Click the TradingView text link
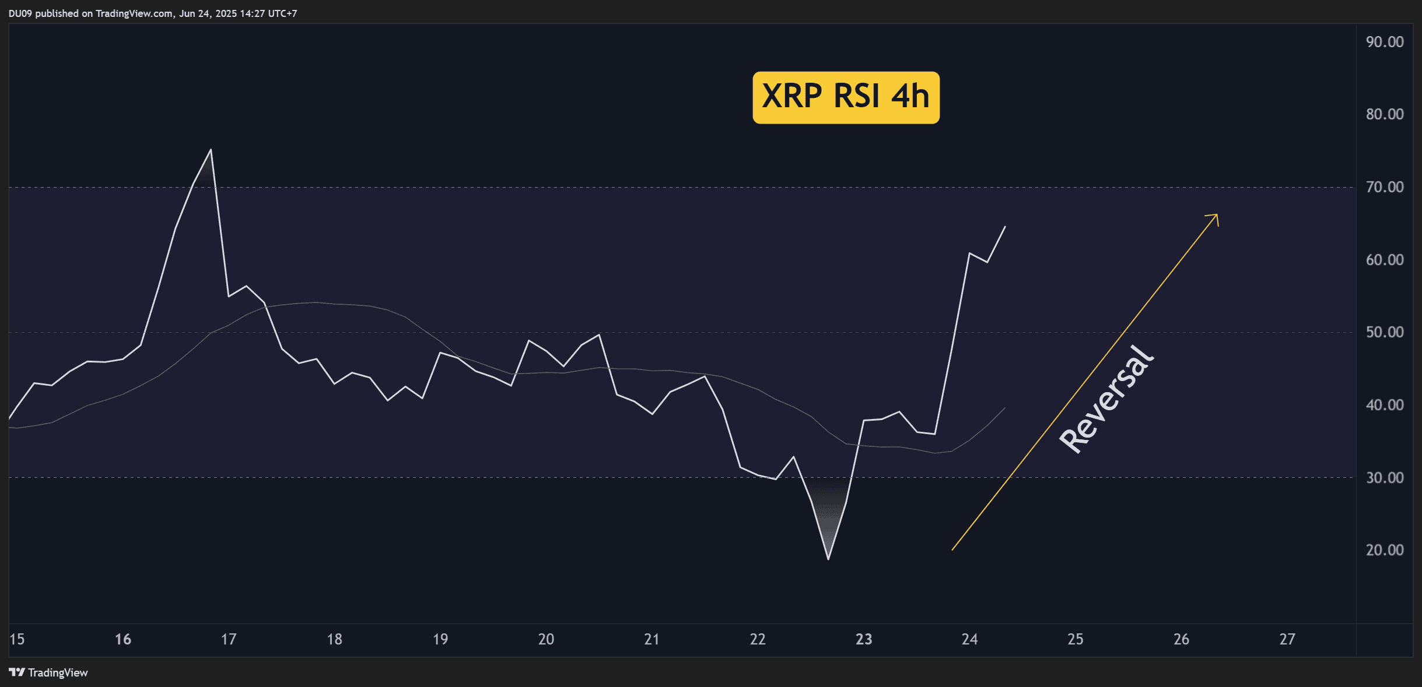The image size is (1422, 687). 58,672
